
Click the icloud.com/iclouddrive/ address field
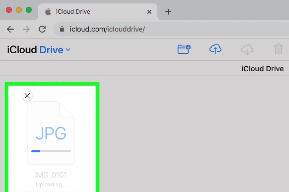(171, 29)
